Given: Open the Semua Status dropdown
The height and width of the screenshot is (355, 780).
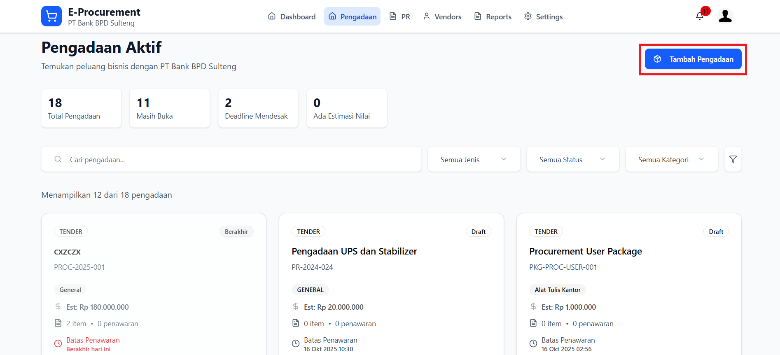Looking at the screenshot, I should point(572,159).
